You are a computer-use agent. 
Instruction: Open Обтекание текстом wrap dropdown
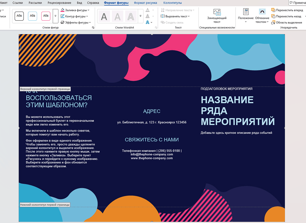262,16
